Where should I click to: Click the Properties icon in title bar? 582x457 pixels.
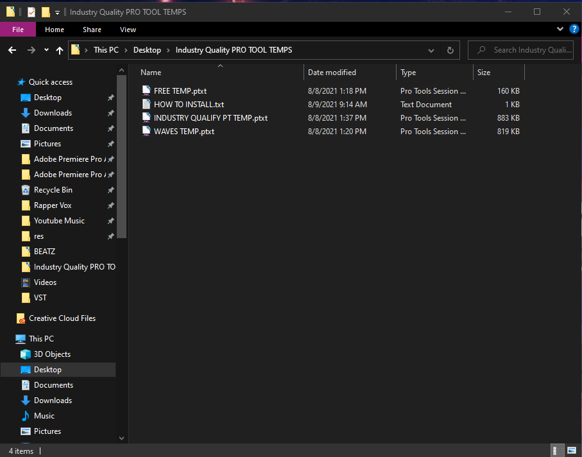pos(31,12)
